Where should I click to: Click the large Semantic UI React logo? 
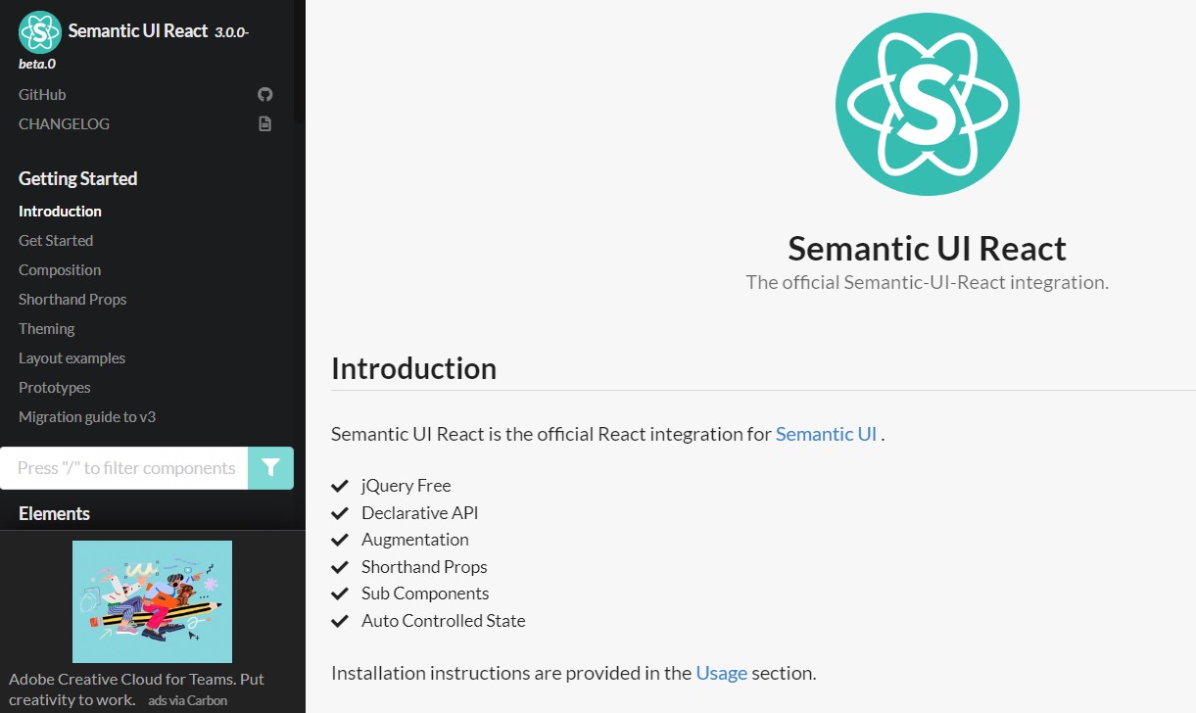927,104
